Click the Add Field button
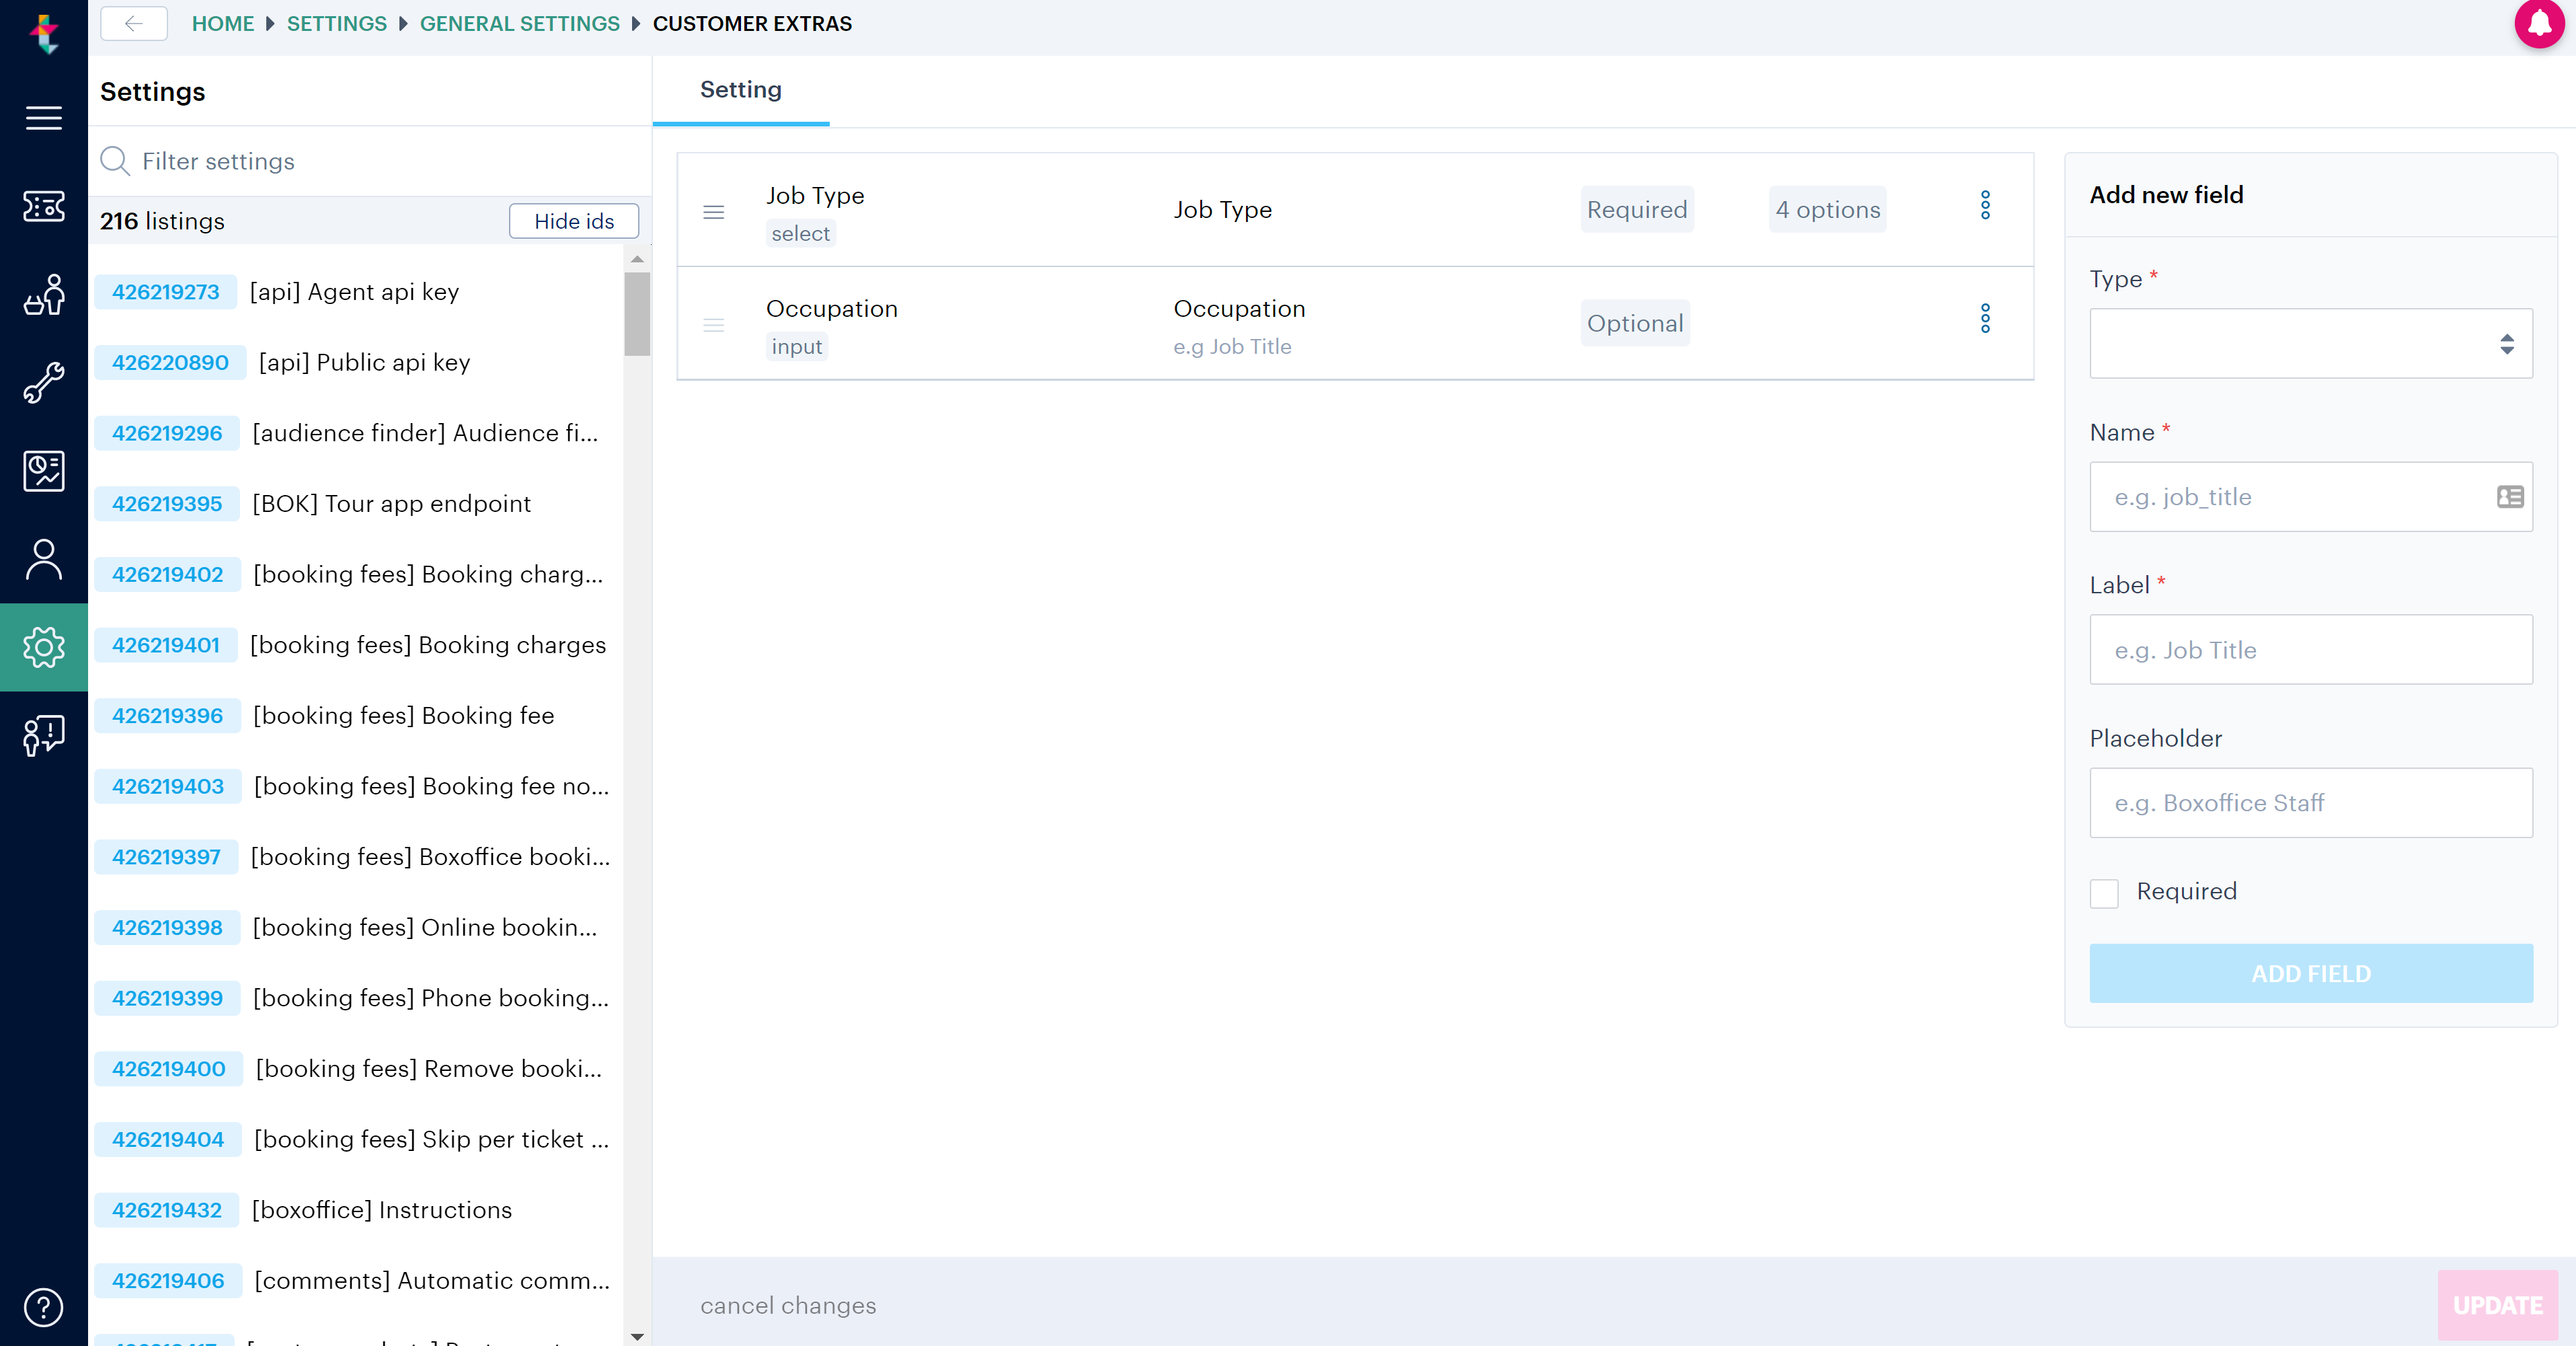This screenshot has height=1346, width=2576. [x=2311, y=974]
